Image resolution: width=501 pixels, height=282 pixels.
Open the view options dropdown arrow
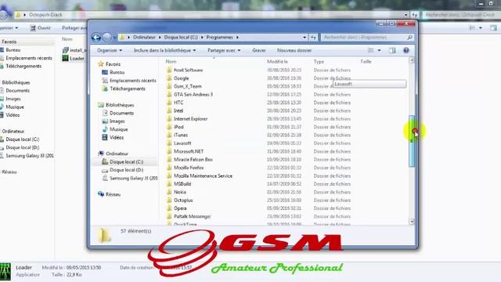379,50
